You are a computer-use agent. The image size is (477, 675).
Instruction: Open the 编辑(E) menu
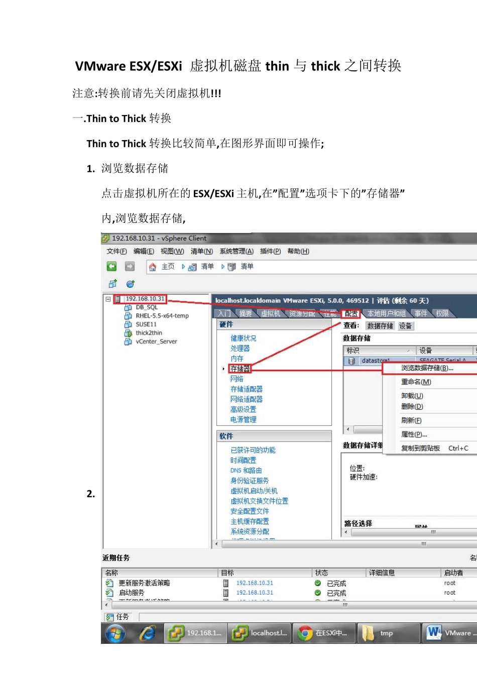(144, 251)
